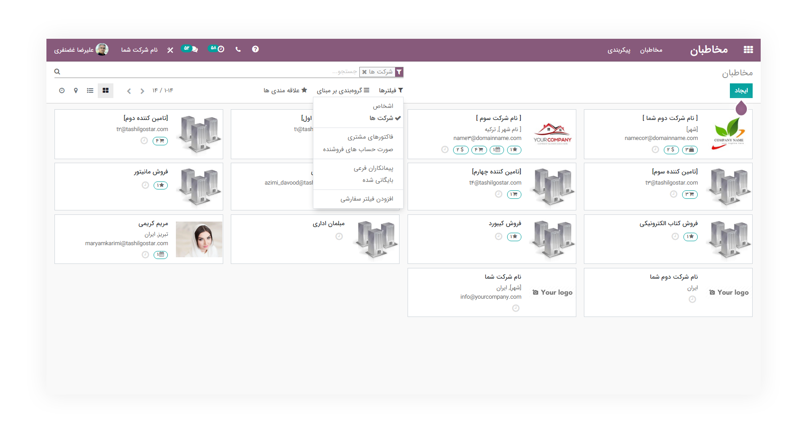Image resolution: width=808 pixels, height=436 pixels.
Task: Select فاکتورهای مشتری in filter menu
Action: click(370, 137)
